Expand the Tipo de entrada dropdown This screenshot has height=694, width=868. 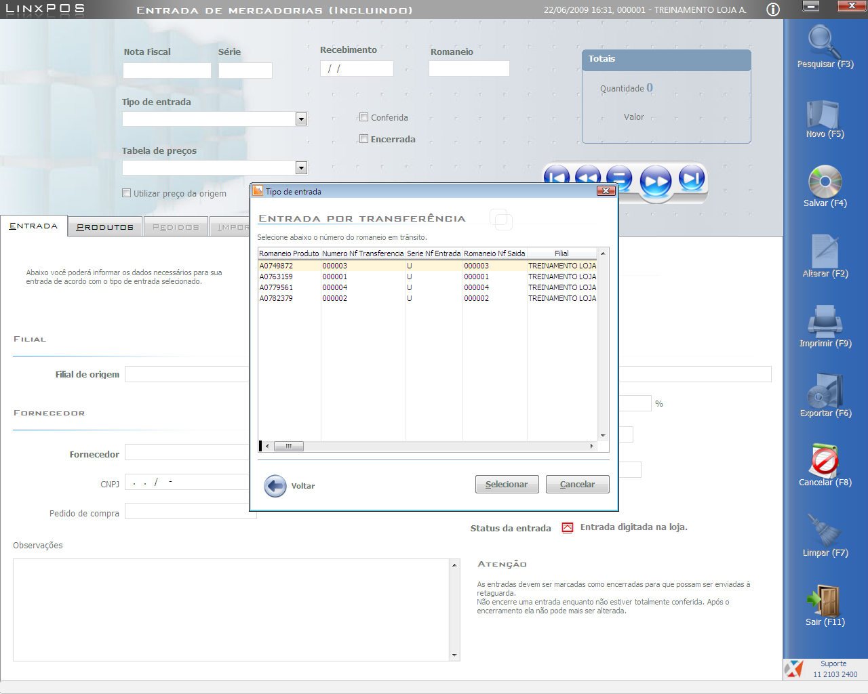click(x=301, y=119)
